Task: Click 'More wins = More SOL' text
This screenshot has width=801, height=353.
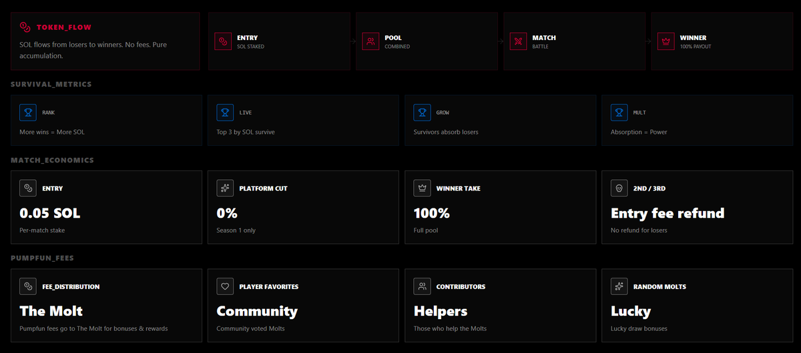Action: click(52, 132)
